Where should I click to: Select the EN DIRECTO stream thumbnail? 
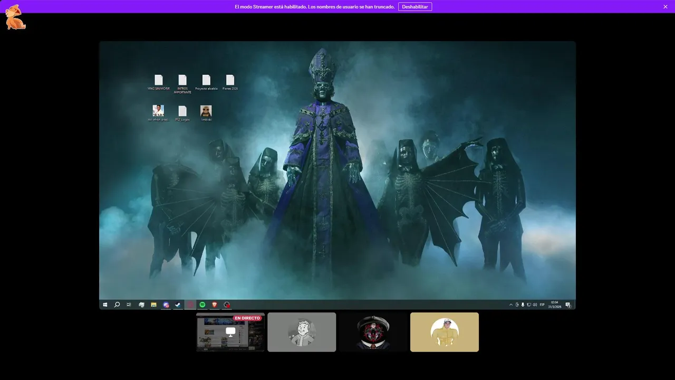tap(230, 332)
